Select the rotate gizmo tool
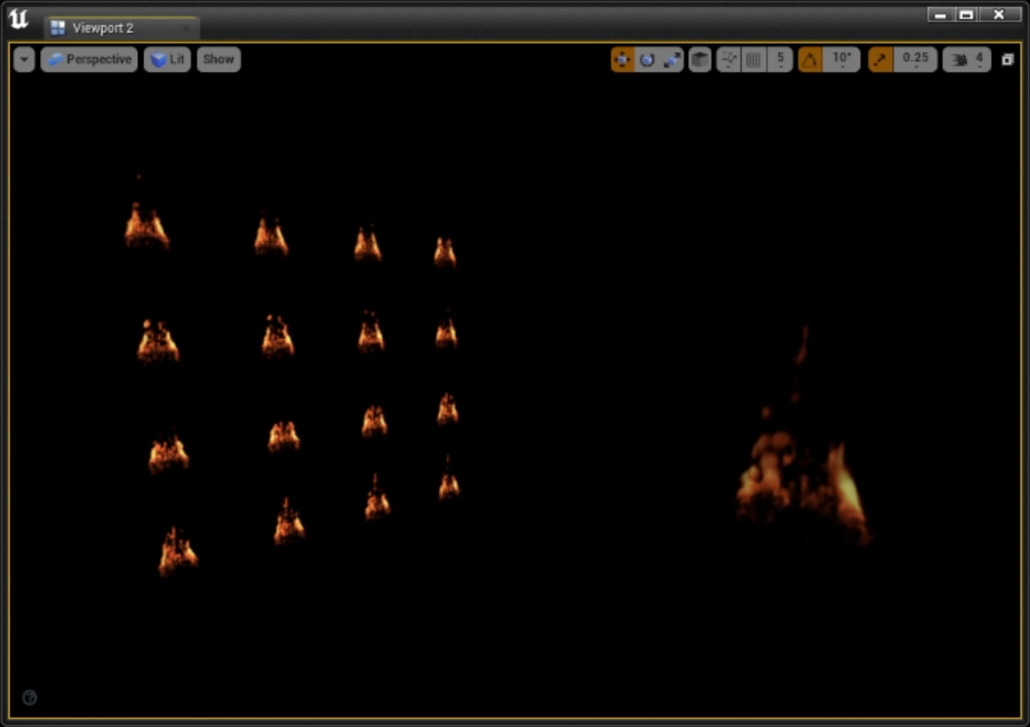Image resolution: width=1030 pixels, height=727 pixels. (x=647, y=59)
